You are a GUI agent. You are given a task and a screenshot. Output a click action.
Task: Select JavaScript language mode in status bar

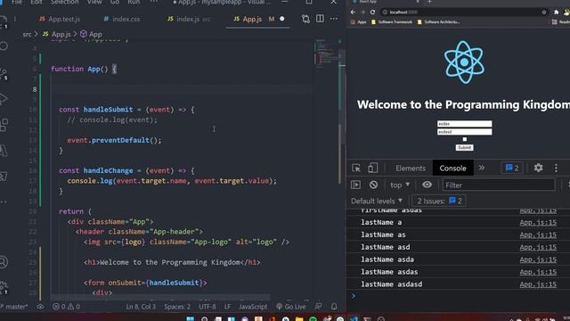tap(253, 307)
